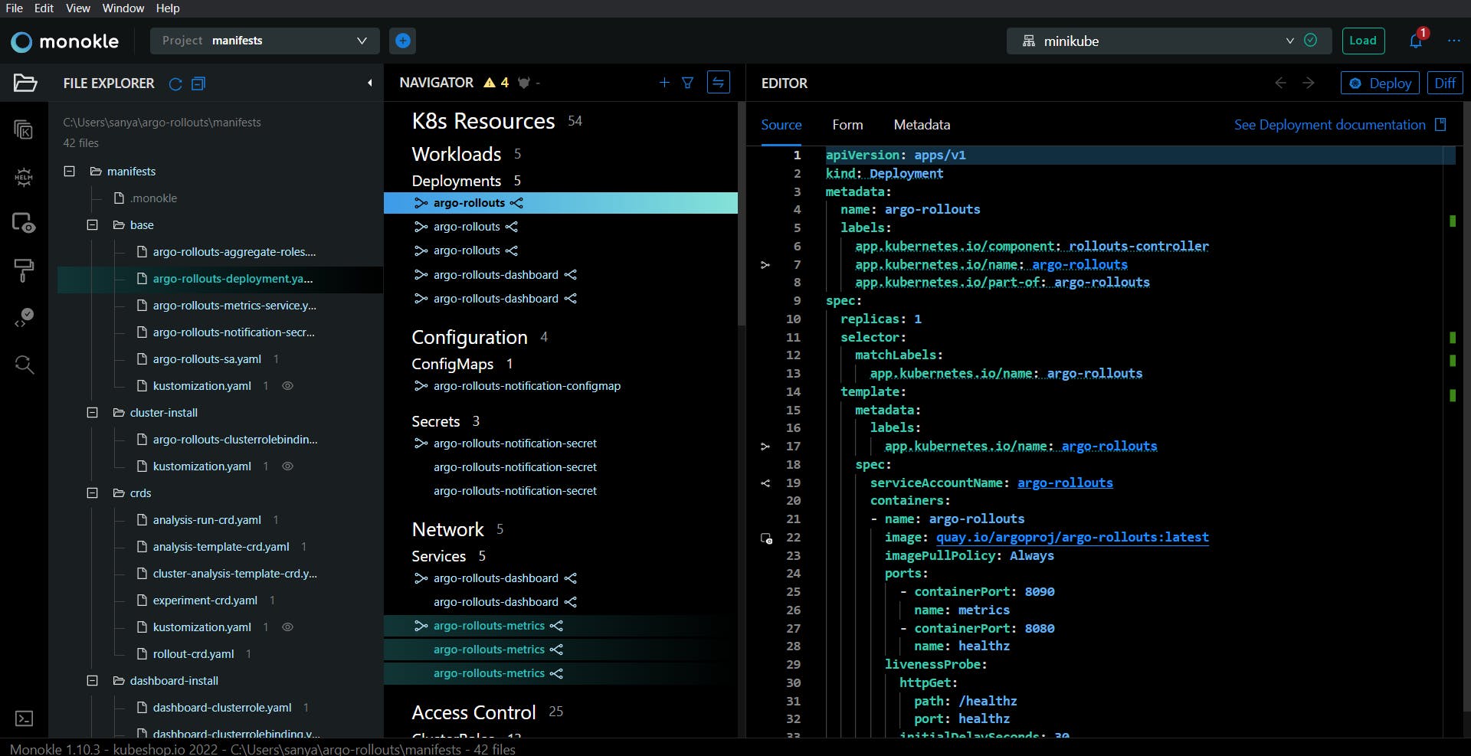Image resolution: width=1471 pixels, height=756 pixels.
Task: Switch to the Source tab
Action: coord(781,125)
